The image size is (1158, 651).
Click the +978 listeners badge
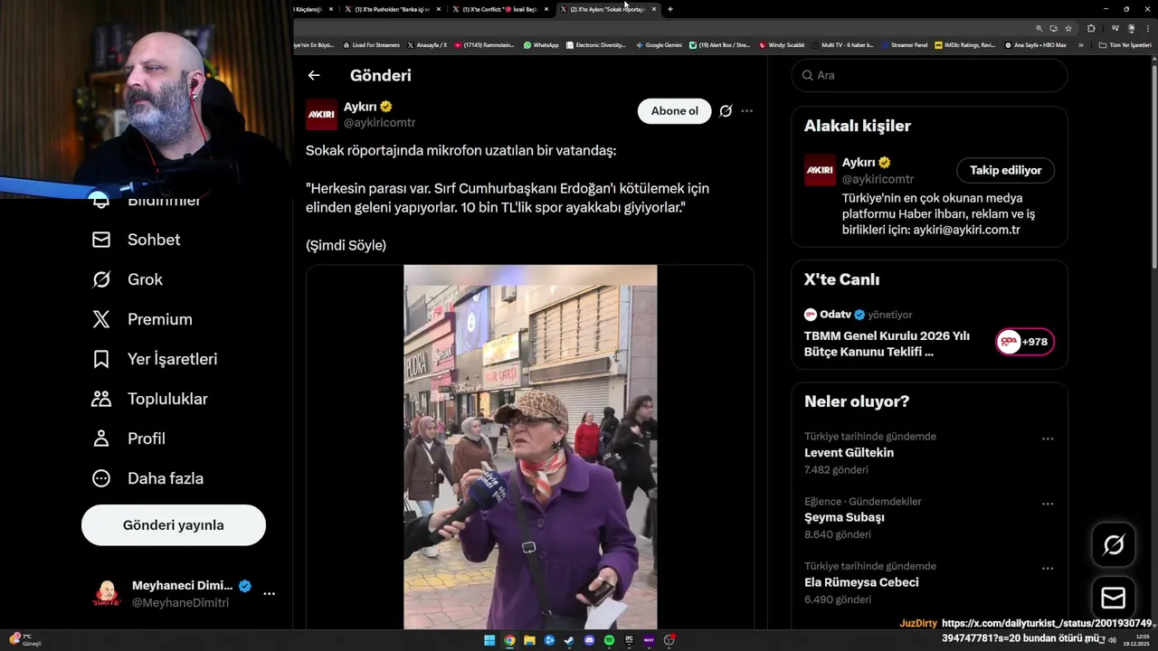pyautogui.click(x=1025, y=342)
